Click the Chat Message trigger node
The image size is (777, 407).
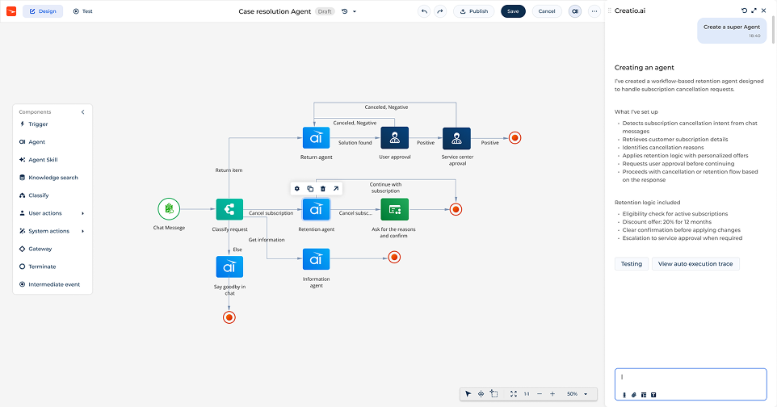(x=169, y=209)
